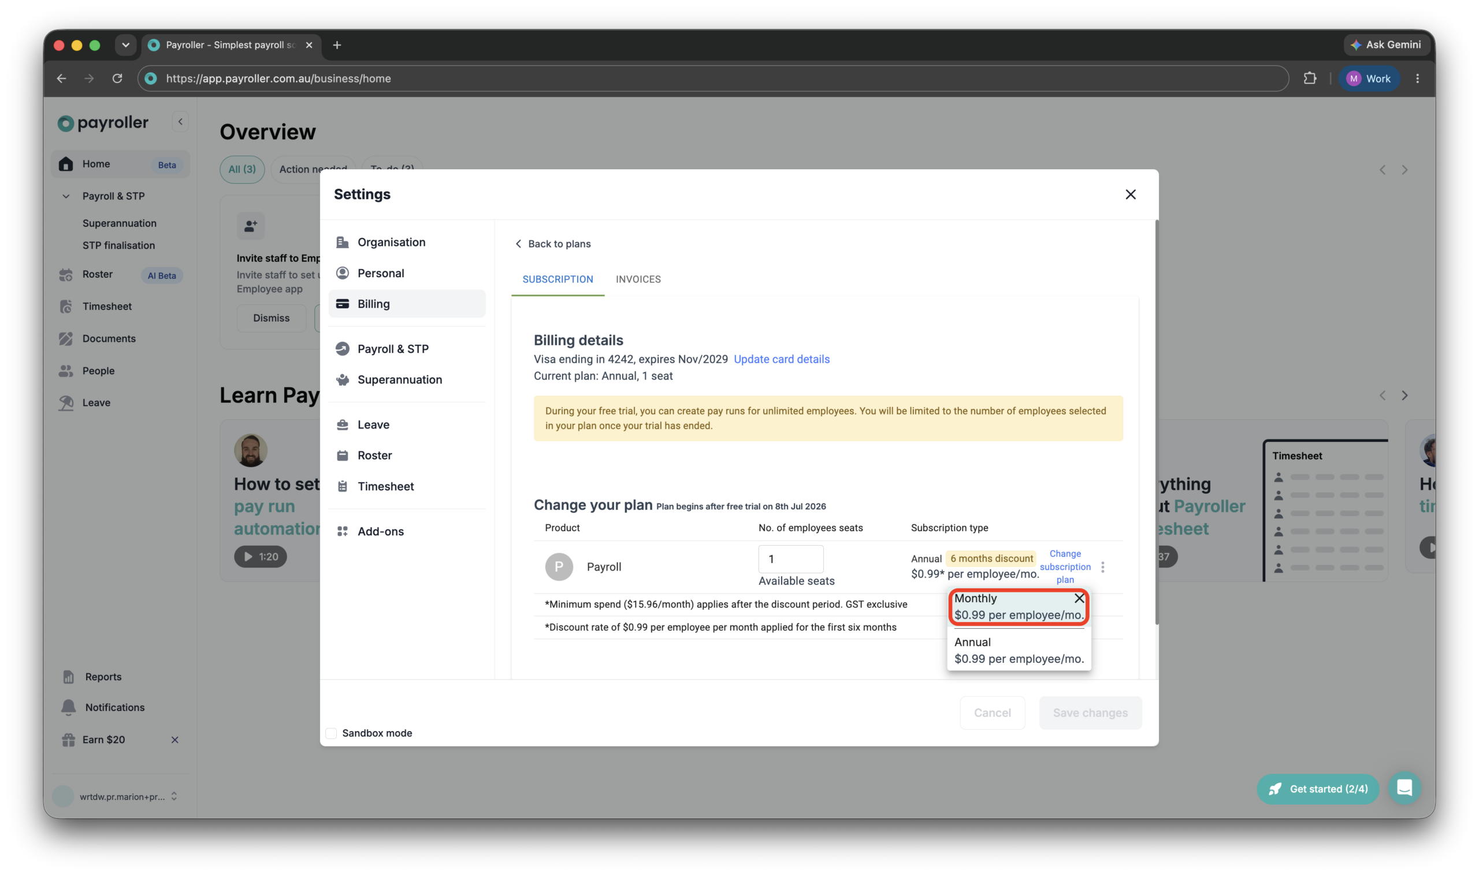1479x876 pixels.
Task: Select the All (3) filter chip
Action: (242, 169)
